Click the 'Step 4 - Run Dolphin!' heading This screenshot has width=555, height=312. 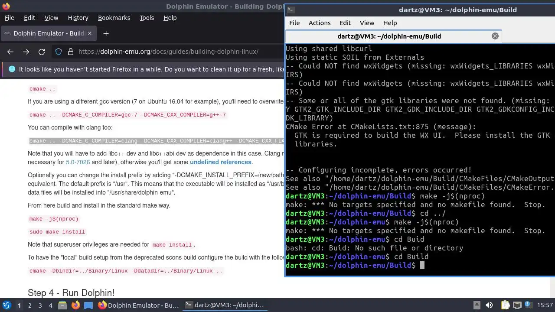coord(71,293)
